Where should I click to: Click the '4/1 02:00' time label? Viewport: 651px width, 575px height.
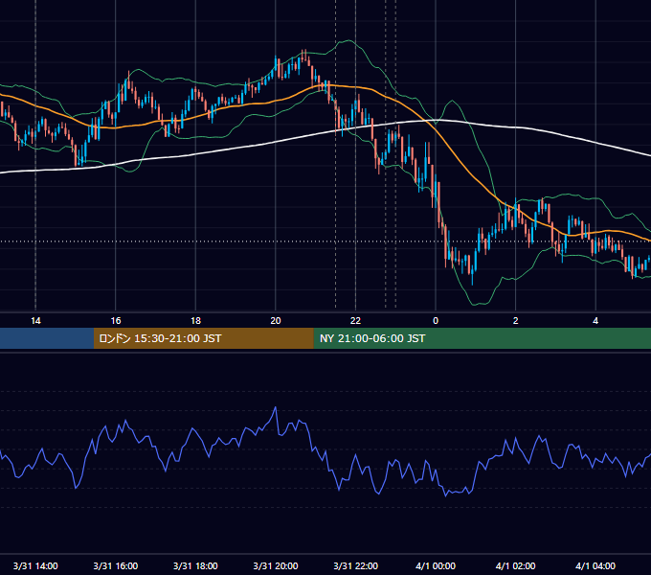tap(515, 565)
